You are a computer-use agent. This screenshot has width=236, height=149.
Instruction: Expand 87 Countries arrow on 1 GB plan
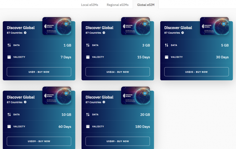pyautogui.click(x=25, y=32)
